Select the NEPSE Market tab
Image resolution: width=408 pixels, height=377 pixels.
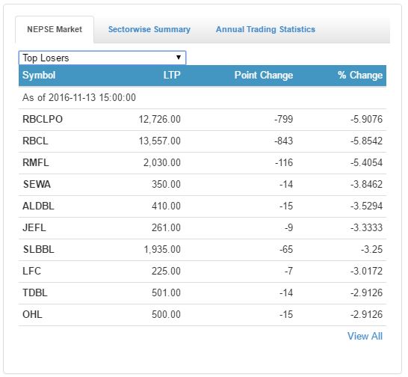click(55, 29)
